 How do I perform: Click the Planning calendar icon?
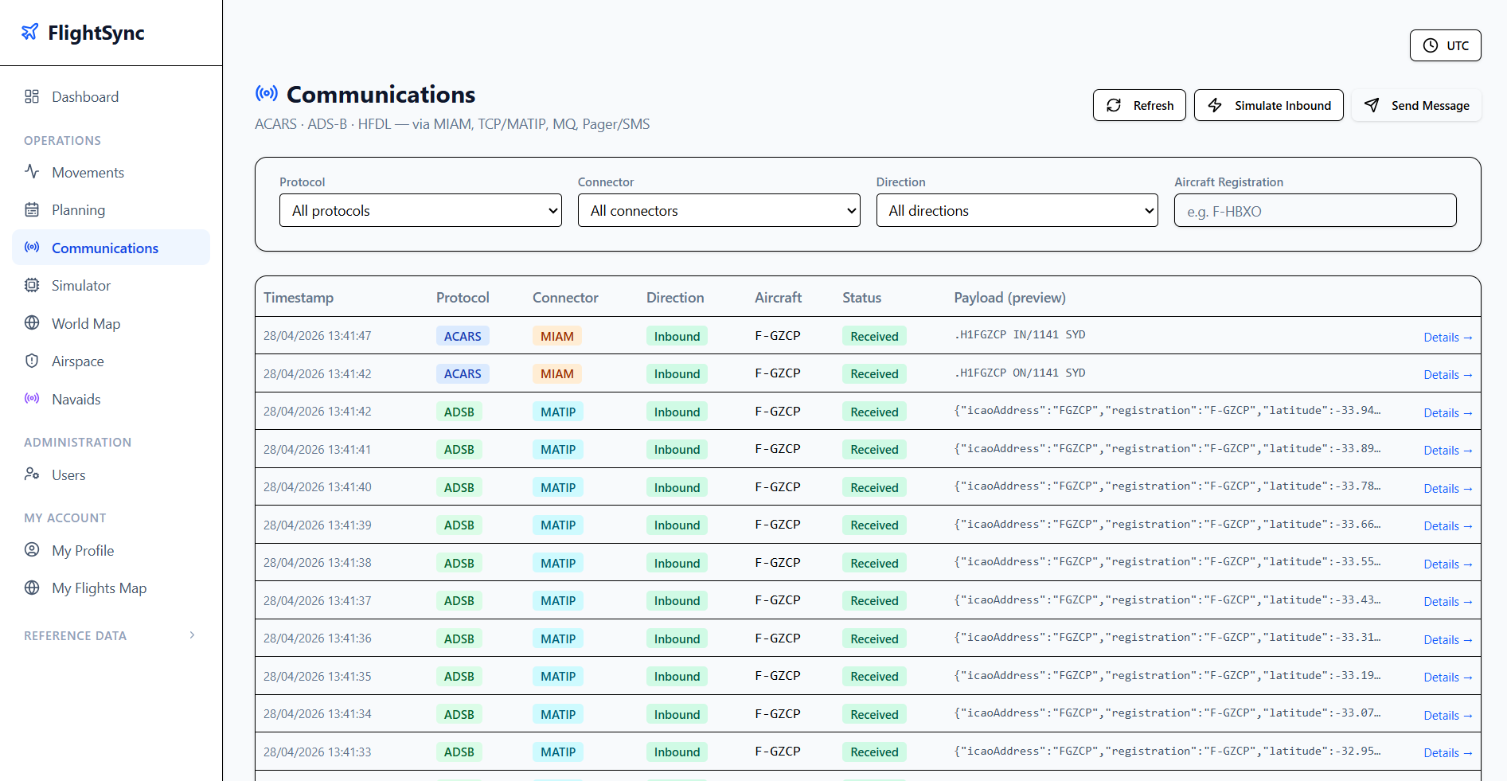click(32, 209)
